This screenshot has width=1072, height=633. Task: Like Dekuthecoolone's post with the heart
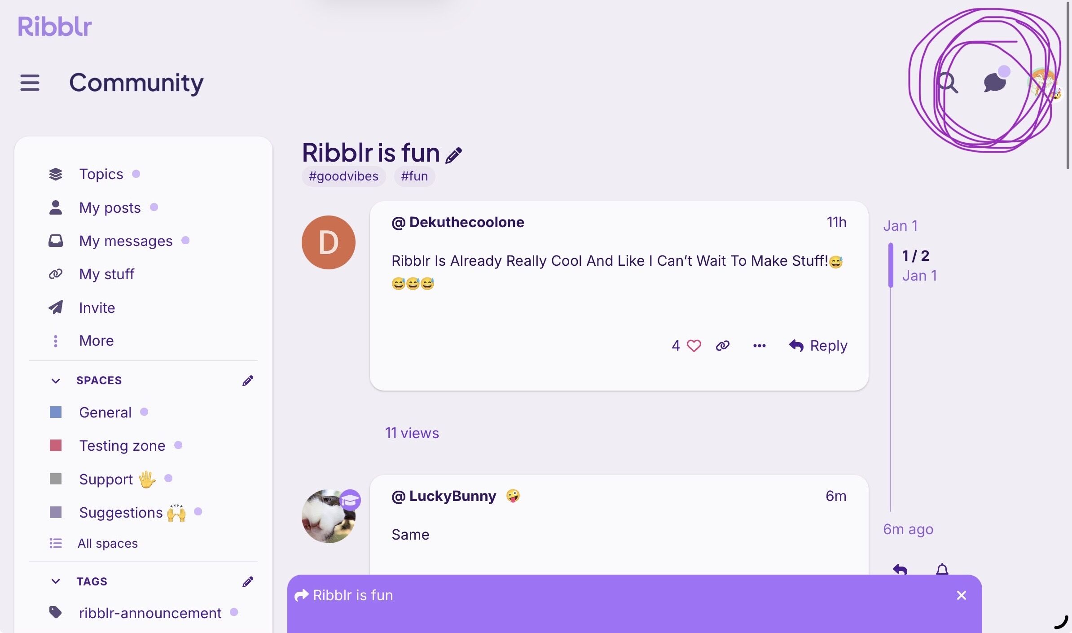pos(694,346)
